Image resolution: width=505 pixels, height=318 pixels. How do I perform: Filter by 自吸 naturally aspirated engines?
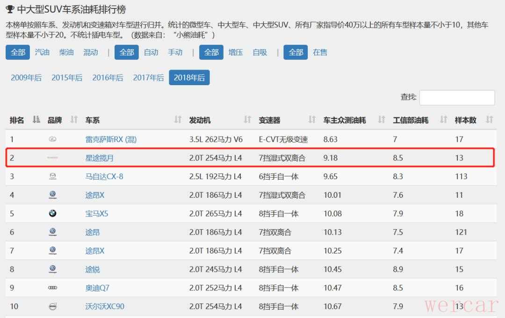tap(260, 52)
